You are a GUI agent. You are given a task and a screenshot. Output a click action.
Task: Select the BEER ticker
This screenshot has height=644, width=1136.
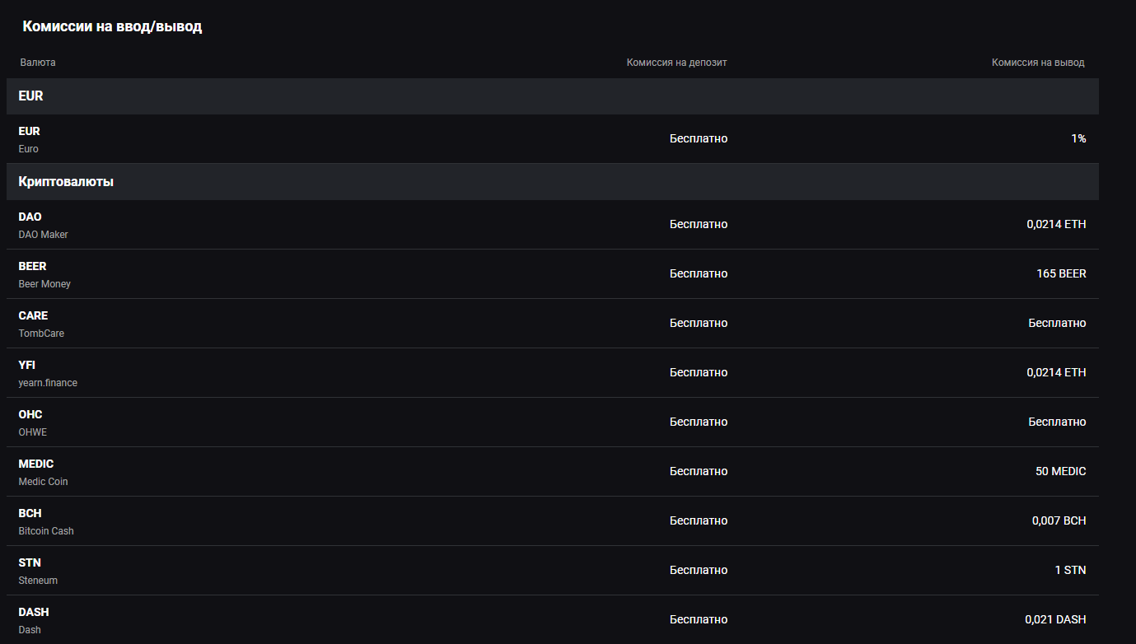(33, 266)
